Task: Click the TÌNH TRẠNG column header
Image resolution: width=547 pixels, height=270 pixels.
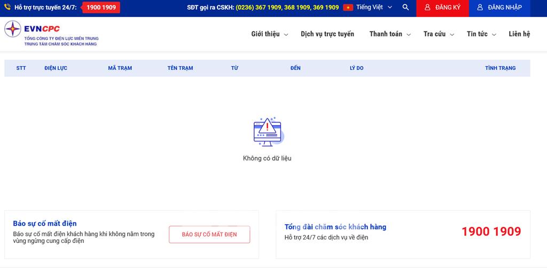Action: point(500,68)
